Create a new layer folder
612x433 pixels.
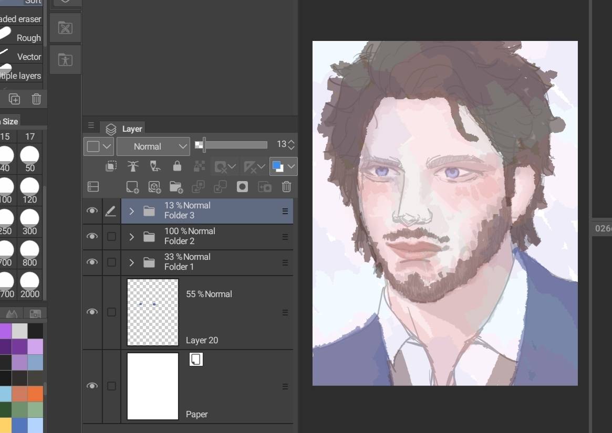pyautogui.click(x=176, y=187)
